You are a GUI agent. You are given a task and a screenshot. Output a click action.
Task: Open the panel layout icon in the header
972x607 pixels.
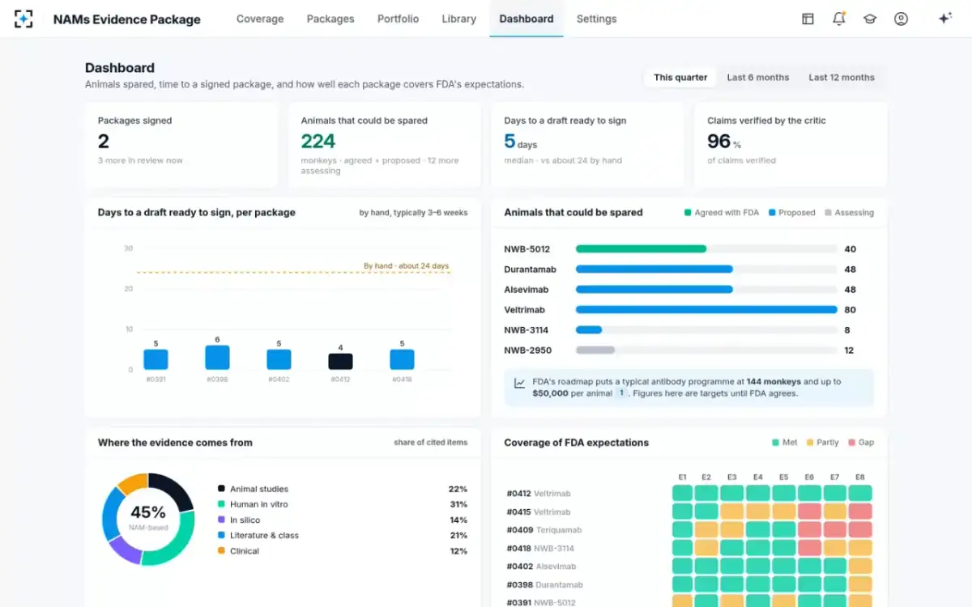[x=808, y=19]
